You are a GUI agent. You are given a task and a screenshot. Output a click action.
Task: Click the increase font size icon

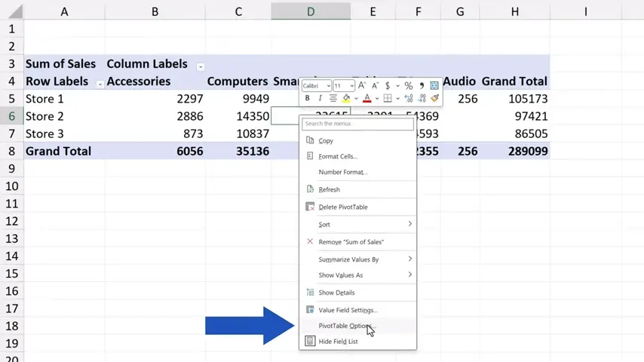coord(362,86)
